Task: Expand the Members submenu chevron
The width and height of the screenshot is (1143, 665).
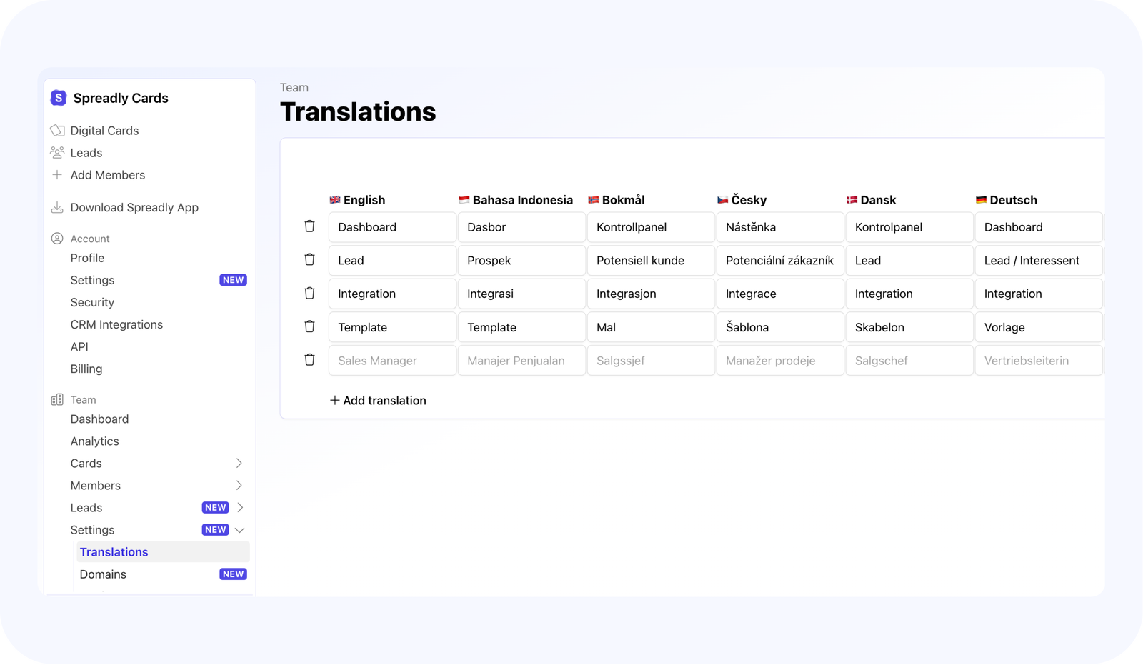Action: (x=239, y=486)
